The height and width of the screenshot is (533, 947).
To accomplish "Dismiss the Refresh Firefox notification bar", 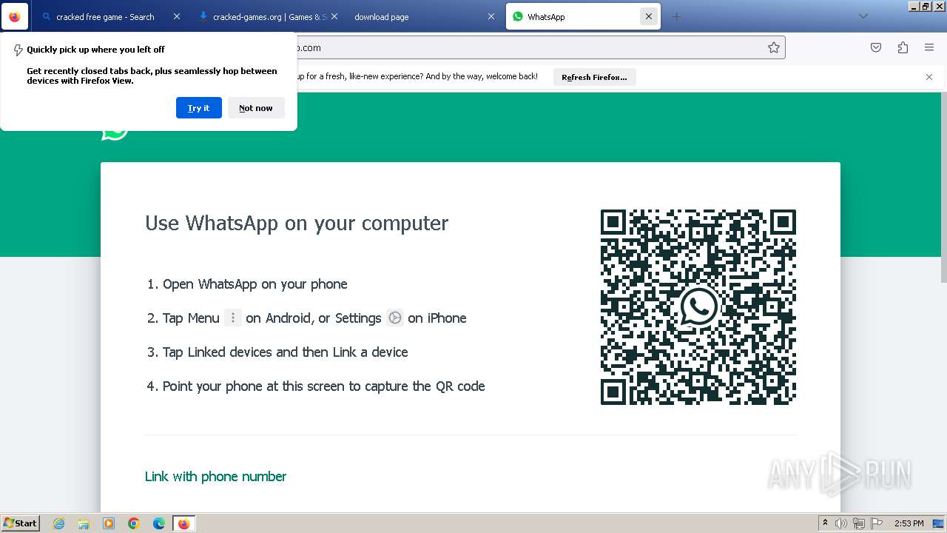I will point(929,77).
